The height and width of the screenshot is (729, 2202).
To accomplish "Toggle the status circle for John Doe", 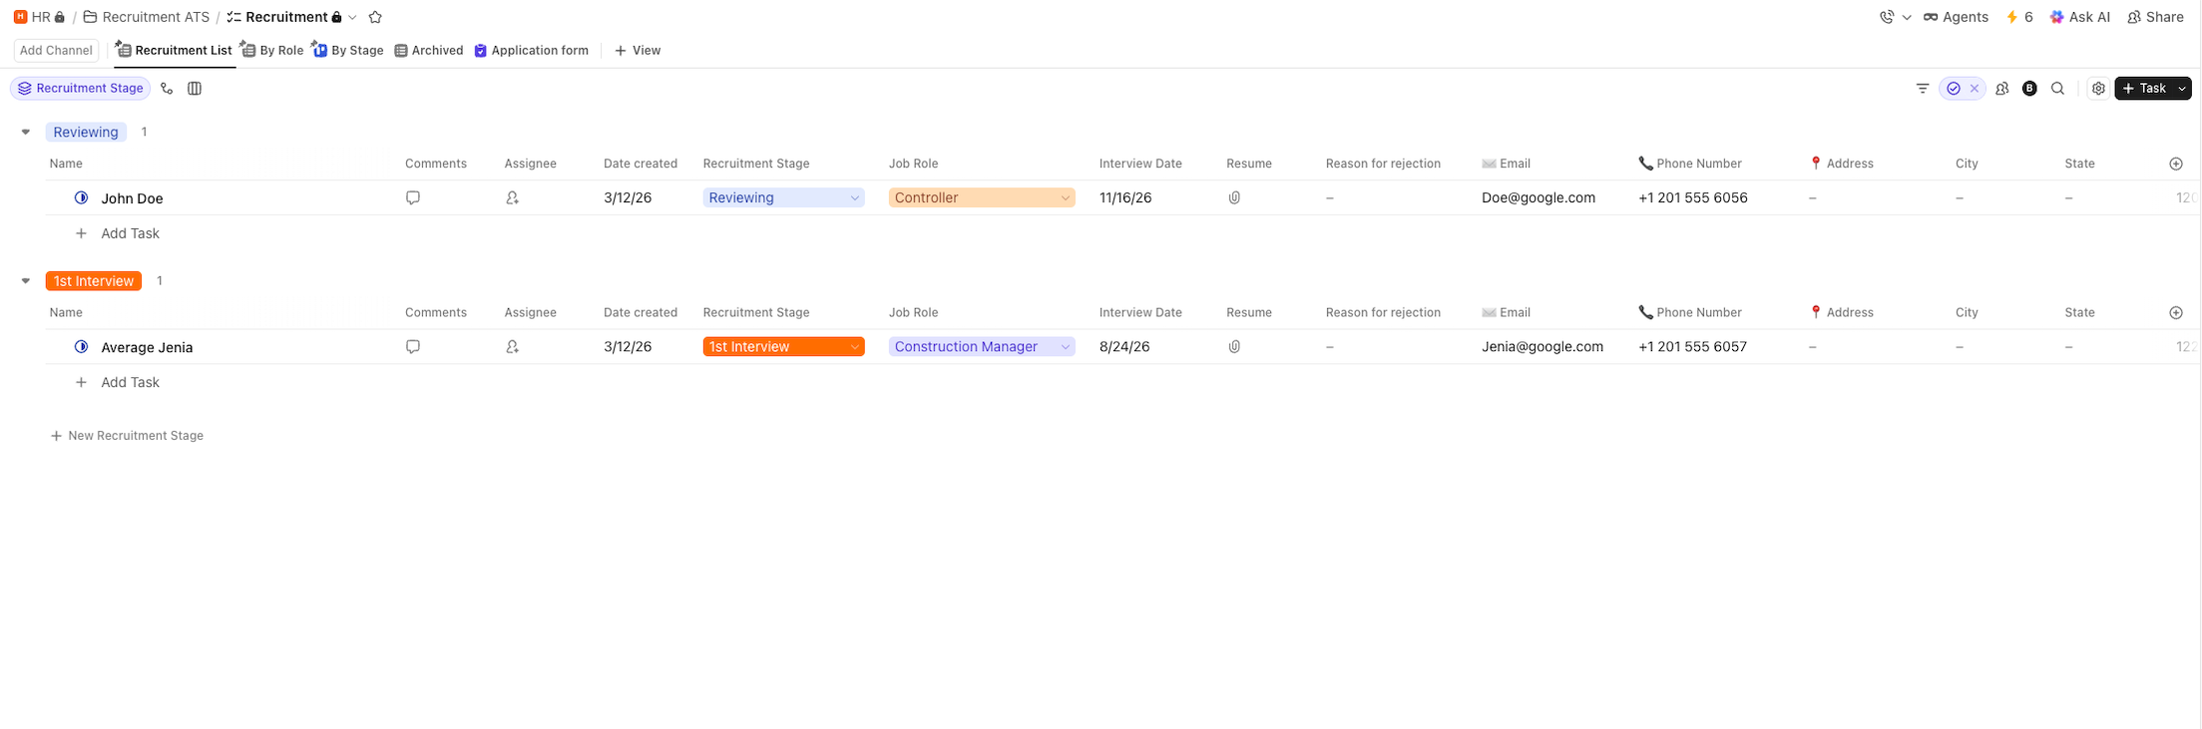I will coord(82,197).
